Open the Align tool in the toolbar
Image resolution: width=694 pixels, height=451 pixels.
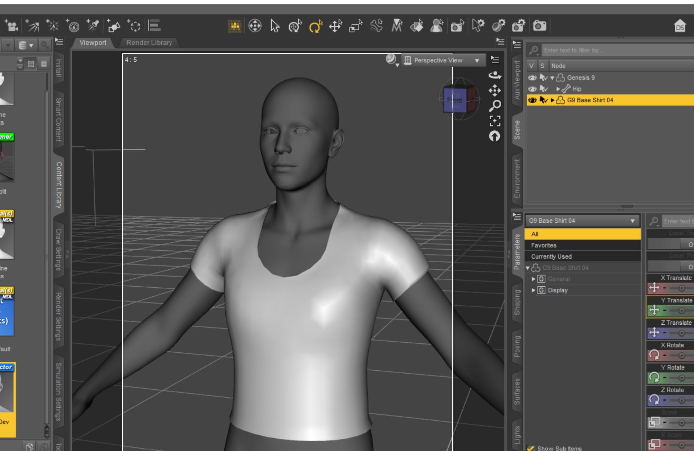[x=154, y=26]
